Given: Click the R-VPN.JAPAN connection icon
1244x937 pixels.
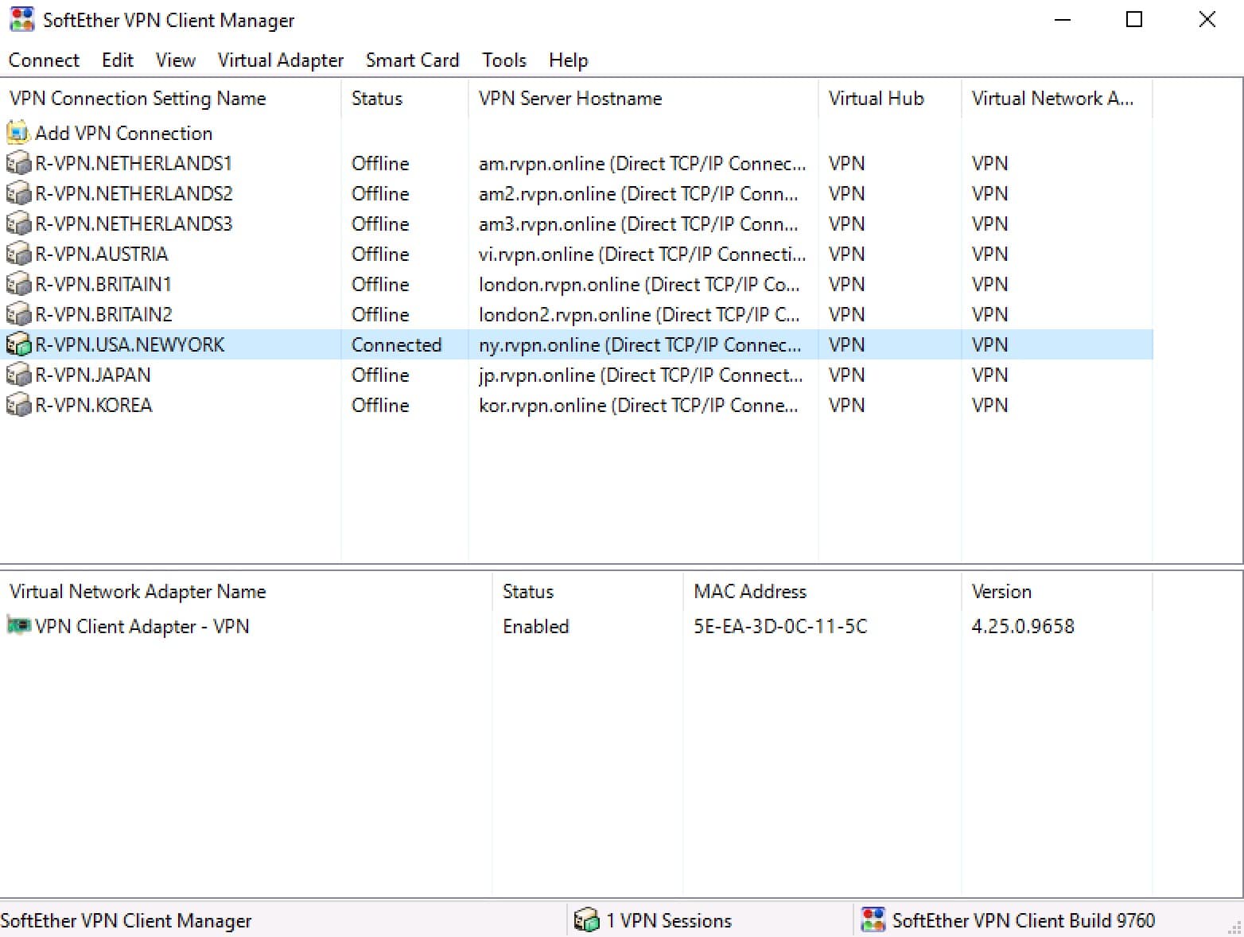Looking at the screenshot, I should coord(18,375).
